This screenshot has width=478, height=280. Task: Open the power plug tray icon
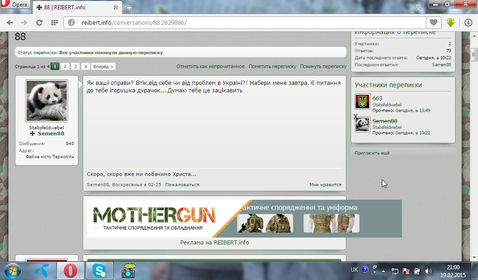[x=417, y=271]
